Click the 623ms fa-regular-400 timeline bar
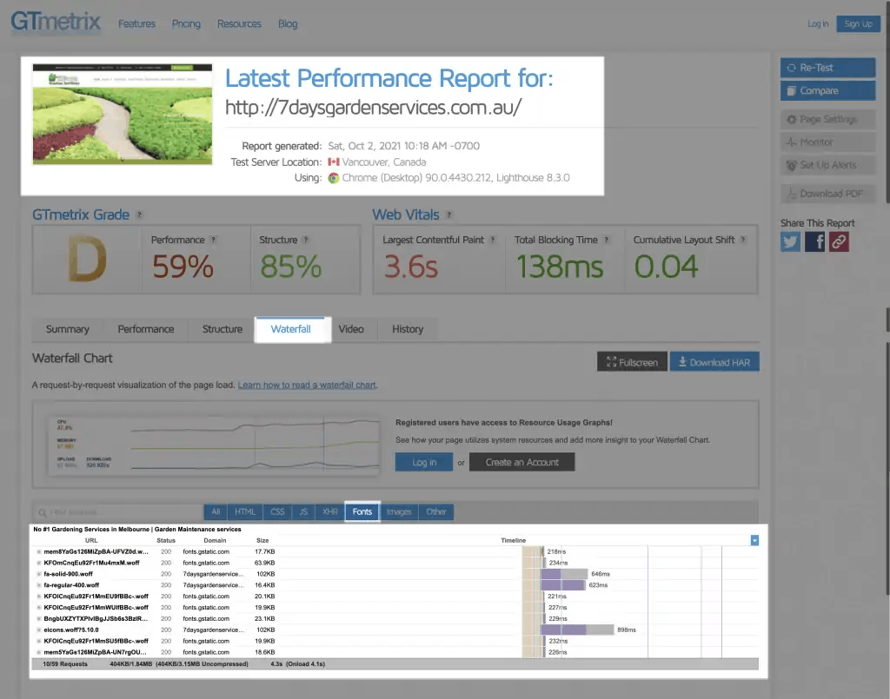This screenshot has height=699, width=890. tap(563, 585)
